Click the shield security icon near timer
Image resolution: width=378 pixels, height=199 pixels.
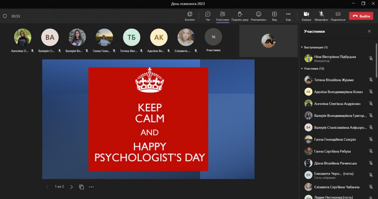tap(5, 16)
